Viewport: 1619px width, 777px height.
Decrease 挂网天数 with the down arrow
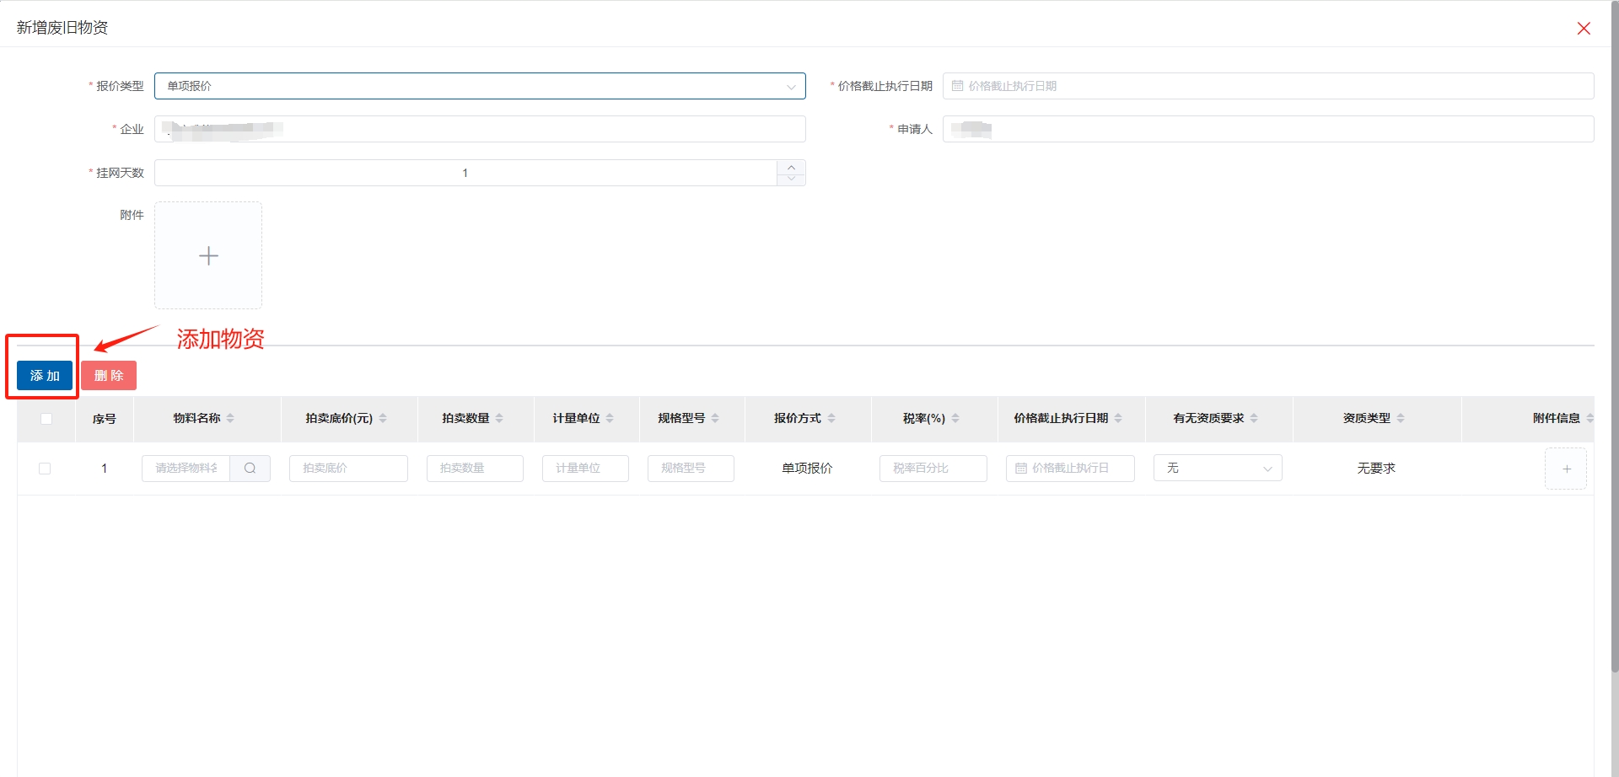pyautogui.click(x=791, y=179)
